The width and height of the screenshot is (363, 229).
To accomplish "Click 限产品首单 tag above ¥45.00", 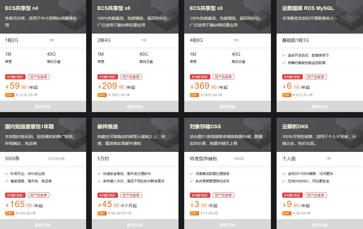I will point(131,195).
